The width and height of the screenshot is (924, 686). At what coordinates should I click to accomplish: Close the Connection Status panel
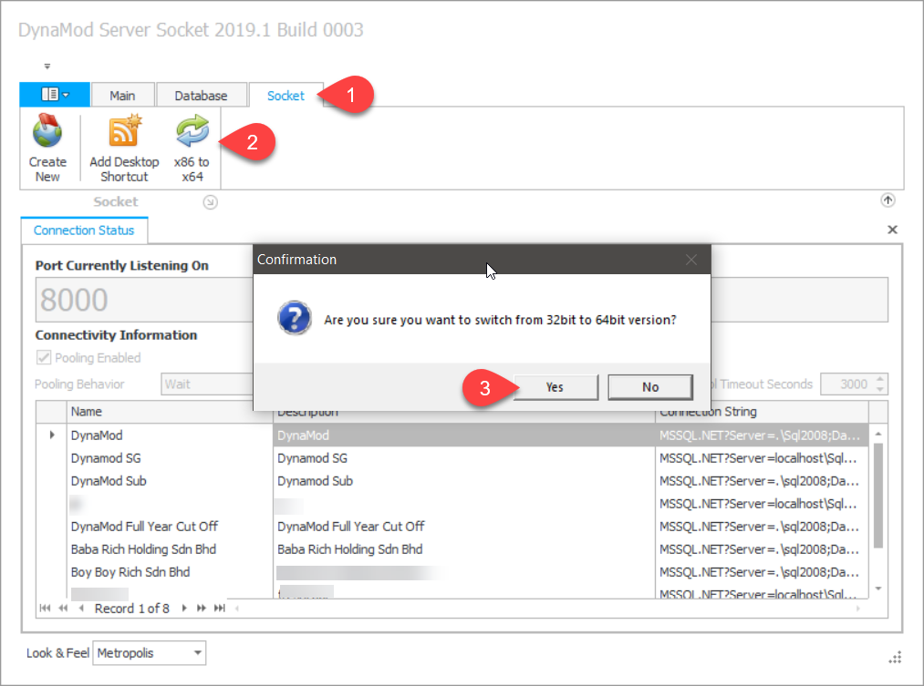click(892, 230)
